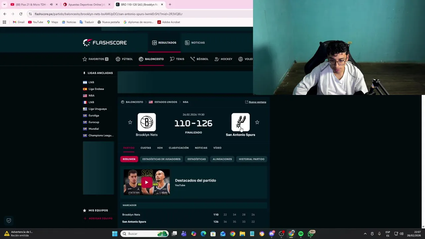Click Agregar equipo under Mis Equipos
The image size is (425, 239).
click(x=98, y=218)
